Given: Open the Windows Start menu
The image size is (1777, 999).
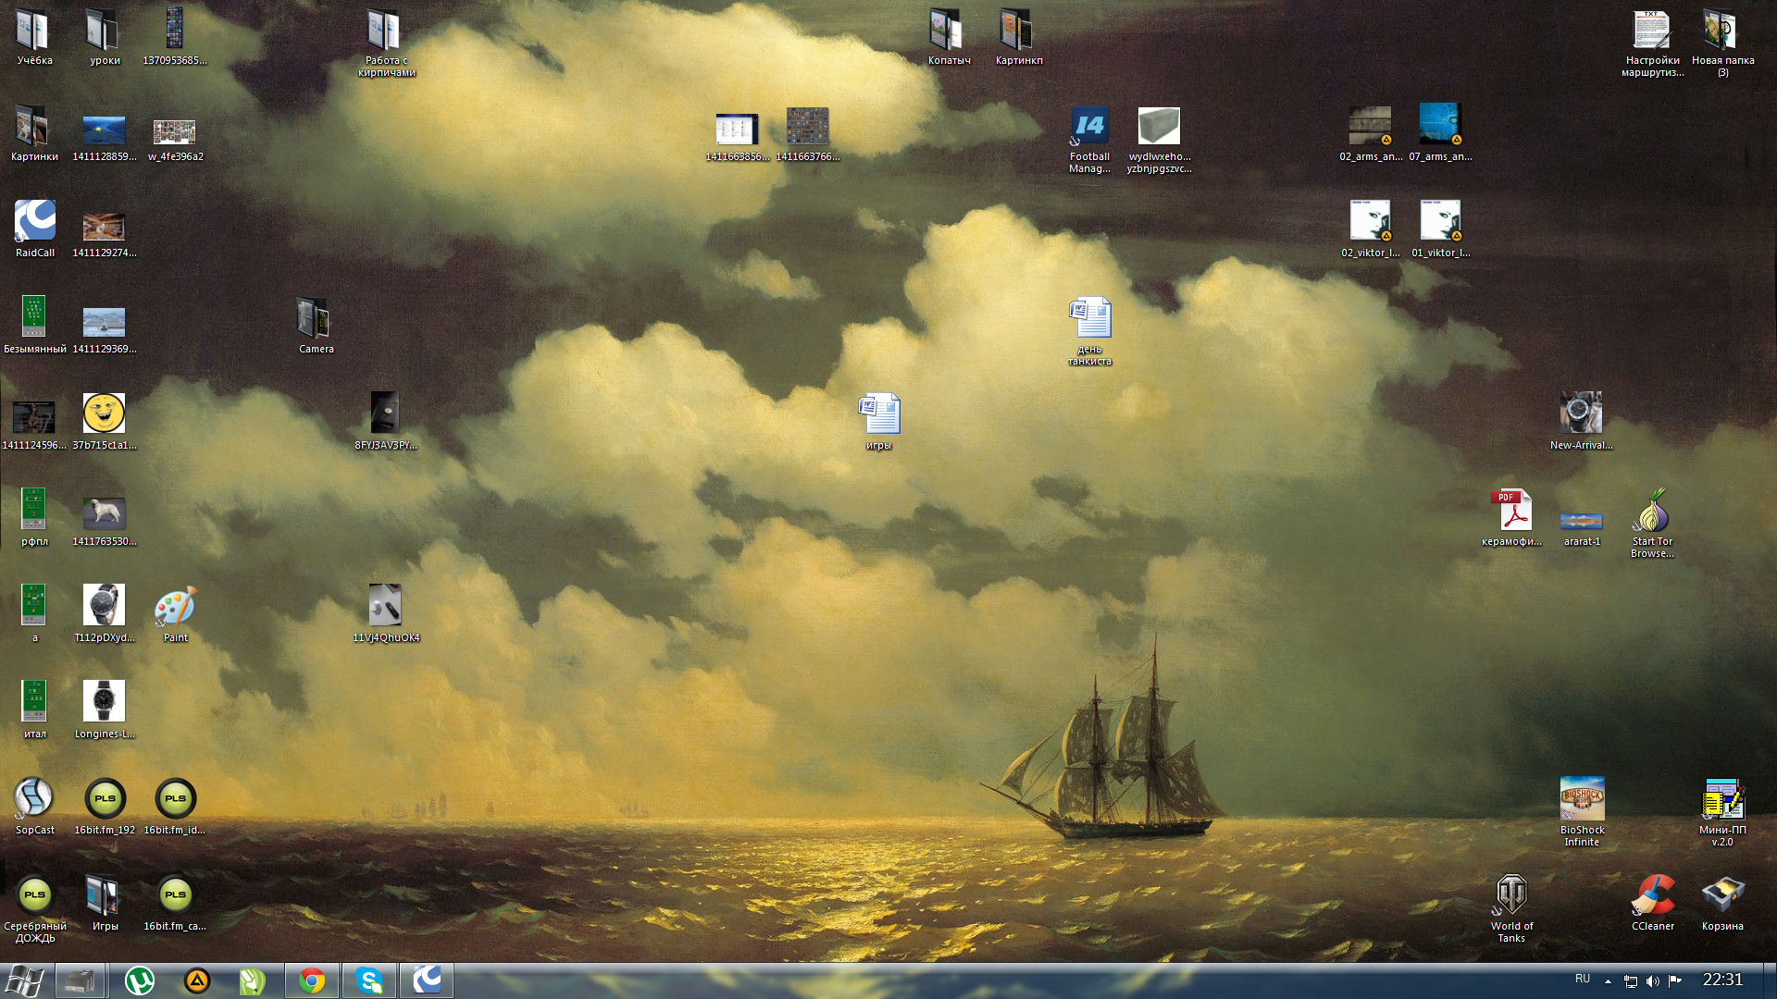Looking at the screenshot, I should (x=24, y=980).
